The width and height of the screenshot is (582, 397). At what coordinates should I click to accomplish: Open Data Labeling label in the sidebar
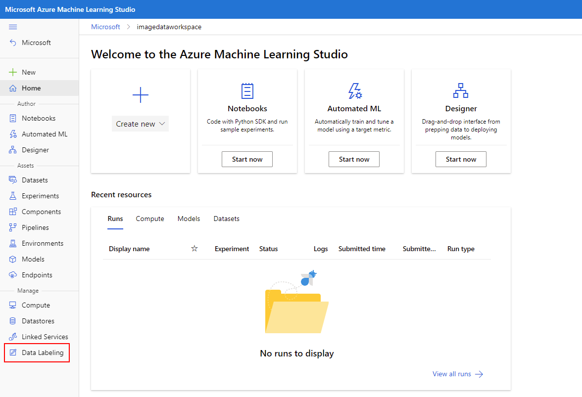[x=43, y=353]
